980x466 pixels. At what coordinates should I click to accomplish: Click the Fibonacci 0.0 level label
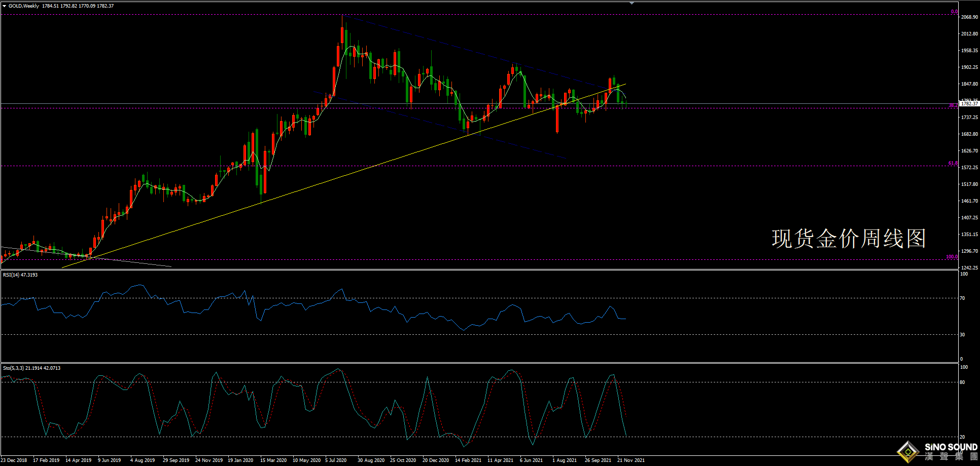[x=954, y=12]
